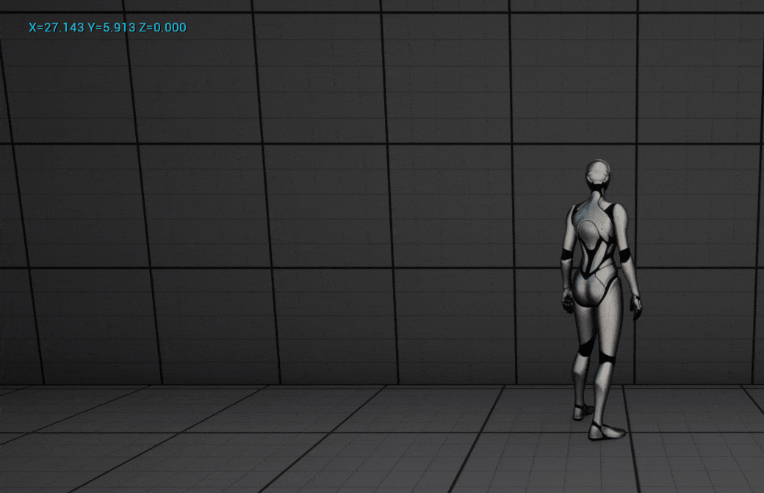Image resolution: width=764 pixels, height=493 pixels.
Task: Select the mannequin's rear left foot
Action: pos(582,411)
